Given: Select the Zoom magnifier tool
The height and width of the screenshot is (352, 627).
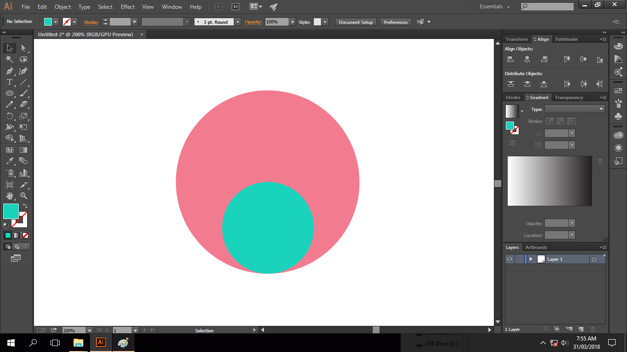Looking at the screenshot, I should 23,196.
